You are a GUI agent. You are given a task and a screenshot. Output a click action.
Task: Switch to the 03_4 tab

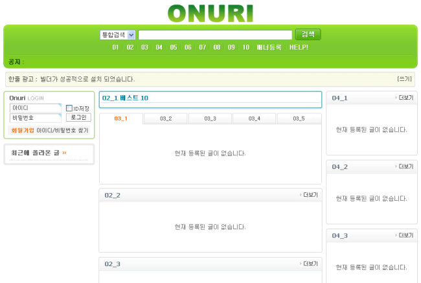point(254,119)
